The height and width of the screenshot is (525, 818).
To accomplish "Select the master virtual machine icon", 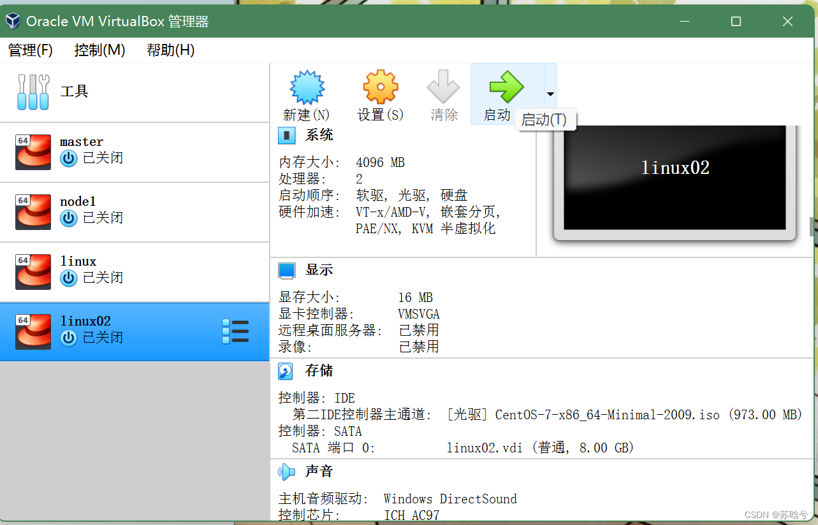I will (x=33, y=152).
